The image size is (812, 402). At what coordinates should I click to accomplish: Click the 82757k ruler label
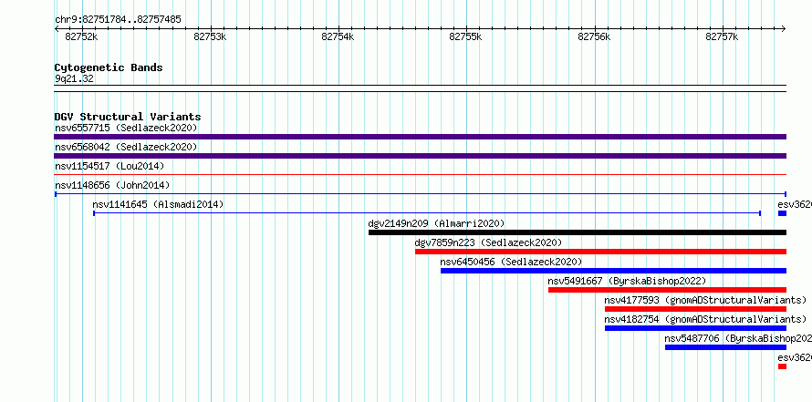pyautogui.click(x=722, y=36)
